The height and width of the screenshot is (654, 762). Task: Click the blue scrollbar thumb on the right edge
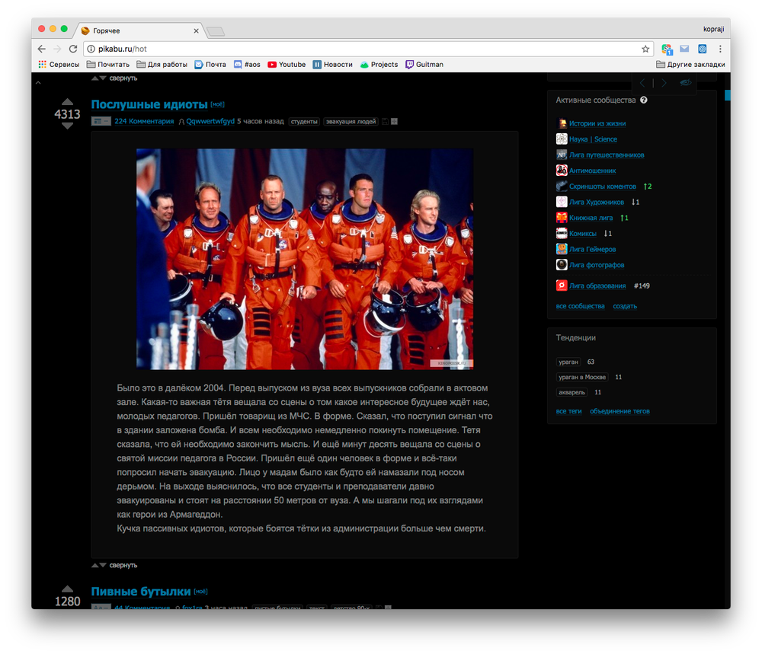tap(728, 95)
